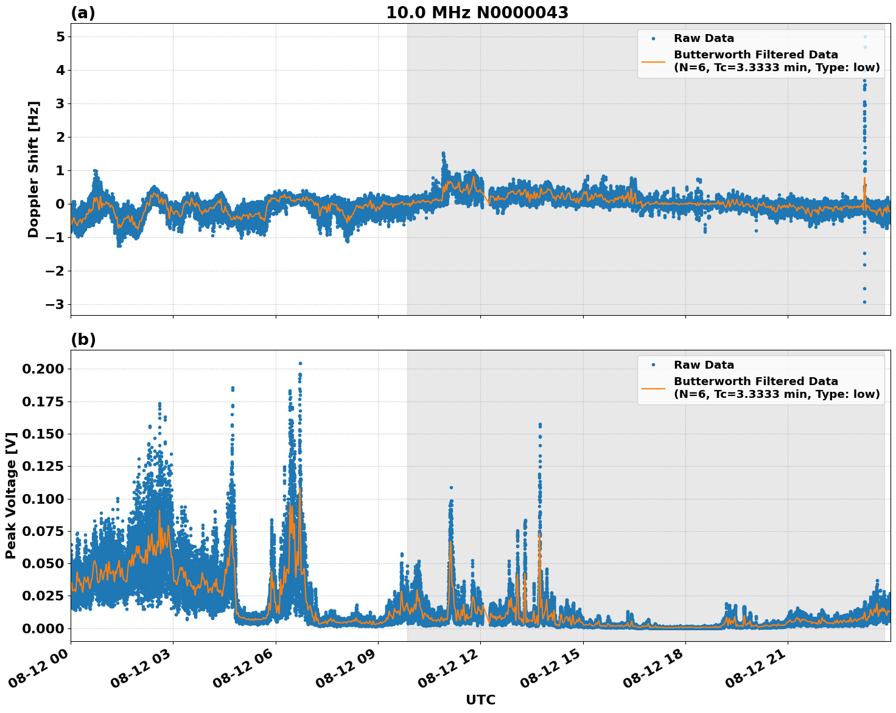Screen dimensions: 896x713
Task: Click the Butterworth Filtered line icon in panel (b) legend
Action: [x=654, y=388]
